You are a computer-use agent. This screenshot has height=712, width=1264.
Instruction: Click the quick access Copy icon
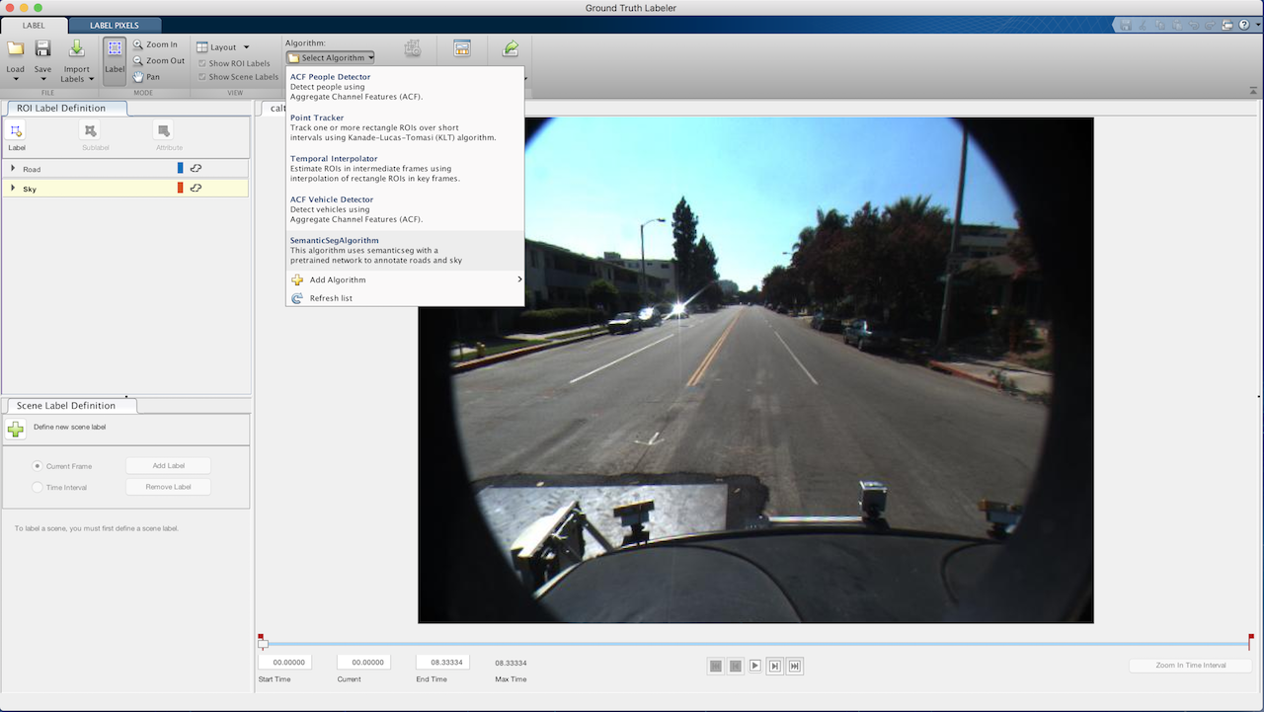tap(1158, 25)
